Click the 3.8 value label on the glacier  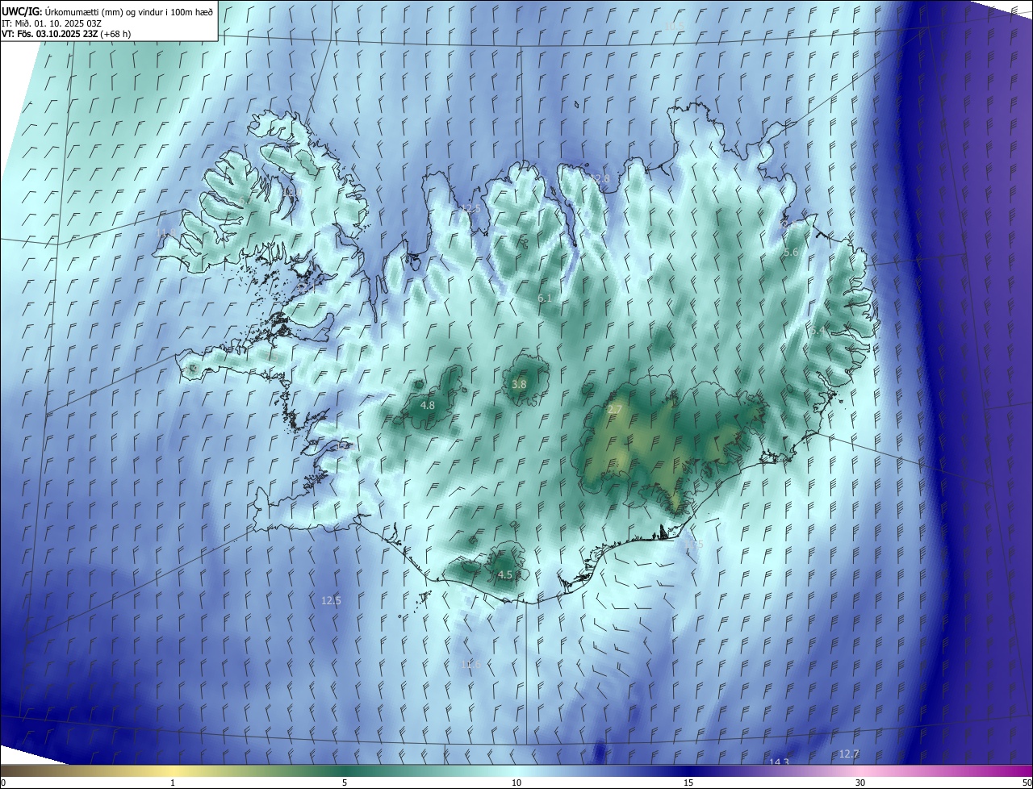coord(519,385)
